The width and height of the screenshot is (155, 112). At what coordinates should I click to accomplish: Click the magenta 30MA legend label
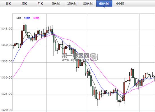pyautogui.click(x=36, y=18)
